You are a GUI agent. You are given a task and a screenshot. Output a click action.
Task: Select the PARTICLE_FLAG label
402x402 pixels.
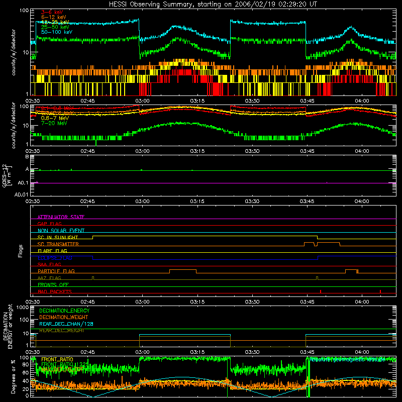tap(56, 271)
